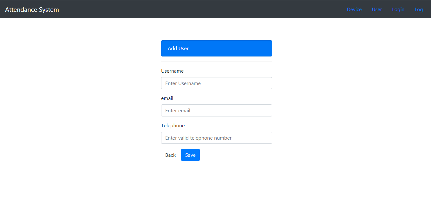This screenshot has width=431, height=205.
Task: Open the Login nav link
Action: pyautogui.click(x=398, y=10)
